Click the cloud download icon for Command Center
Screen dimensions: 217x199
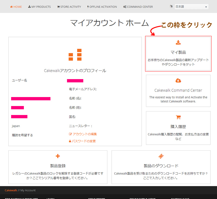tap(178, 80)
